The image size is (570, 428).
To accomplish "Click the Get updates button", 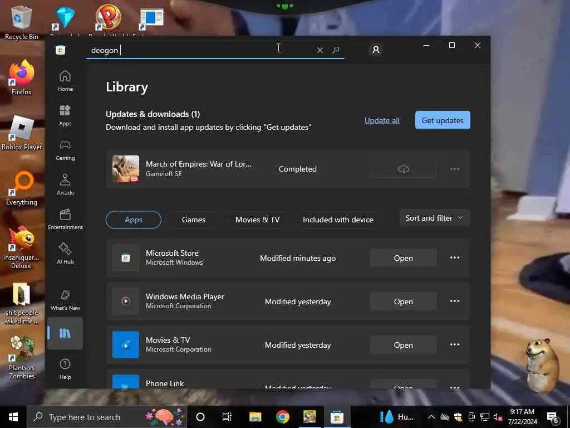I will [443, 120].
